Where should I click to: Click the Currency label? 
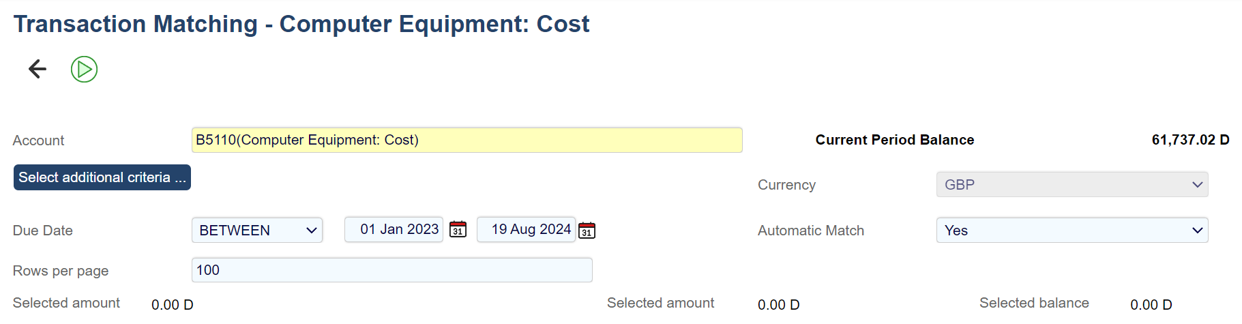pyautogui.click(x=786, y=185)
